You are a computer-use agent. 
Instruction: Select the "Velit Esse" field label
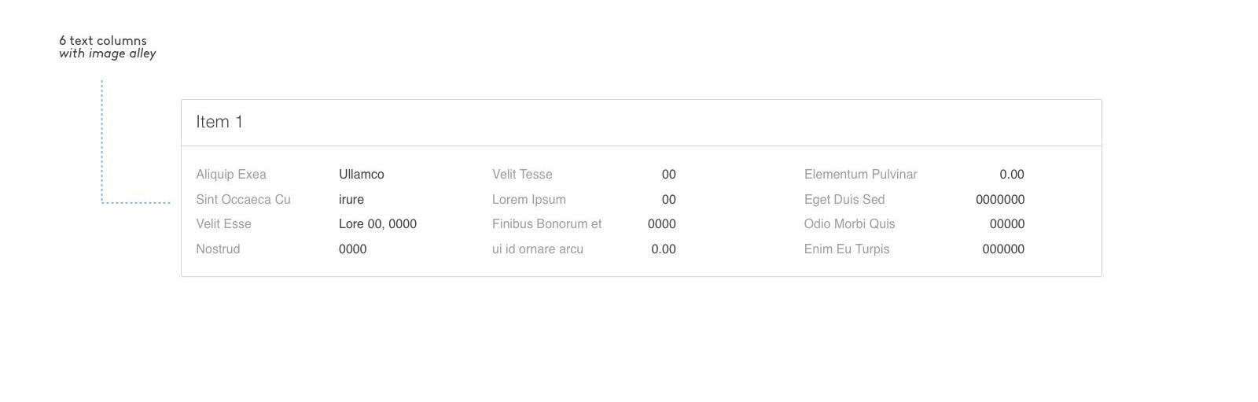223,224
